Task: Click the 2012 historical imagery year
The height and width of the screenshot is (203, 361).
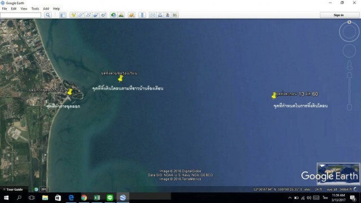Action: pos(44,189)
